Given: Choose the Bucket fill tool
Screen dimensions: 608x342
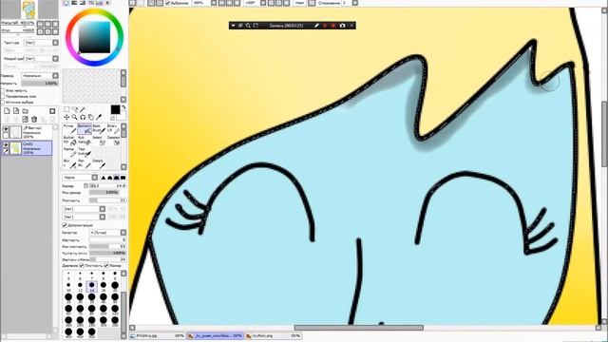Looking at the screenshot, I should (69, 141).
